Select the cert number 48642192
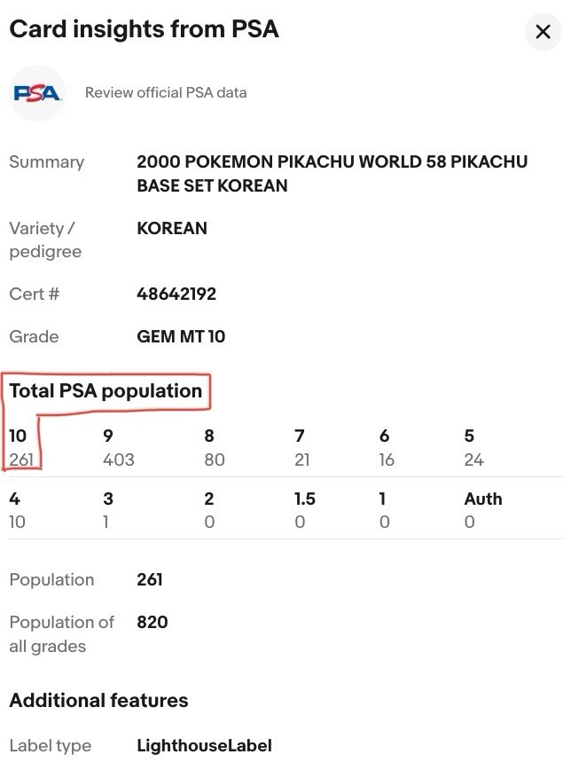 pos(176,294)
